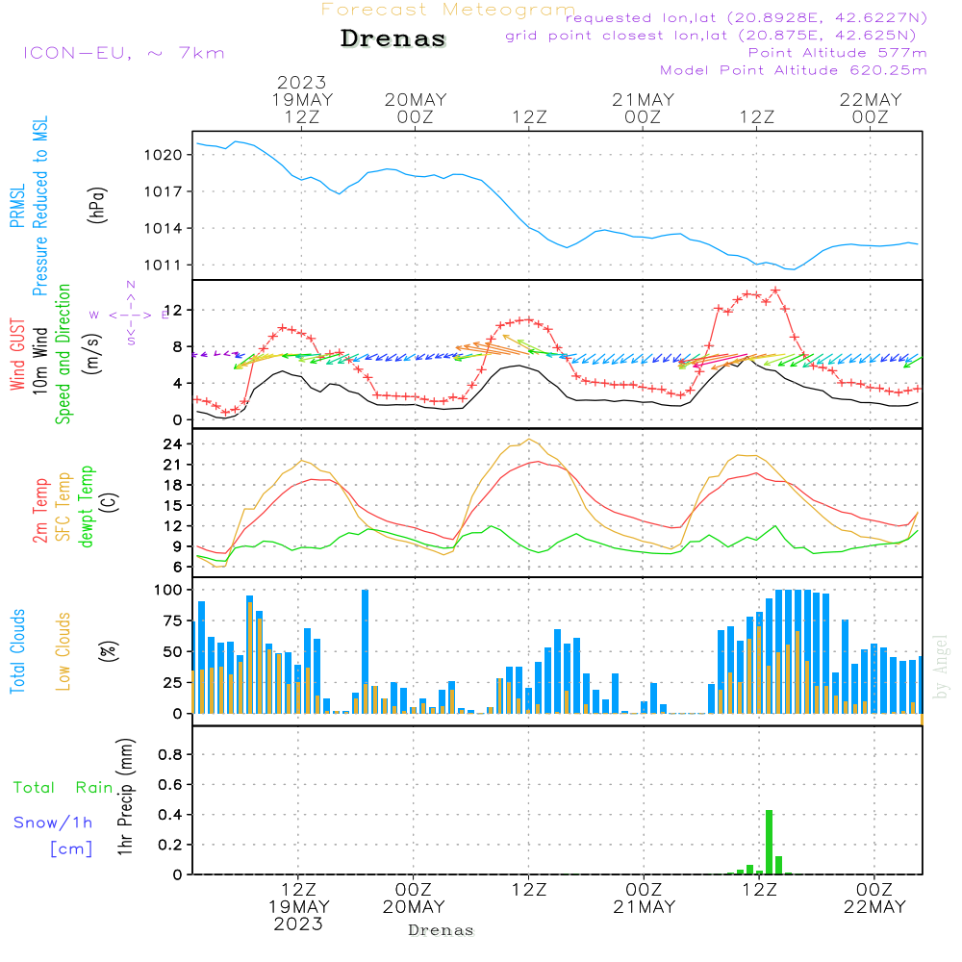962x962 pixels.
Task: Select the 100 cloud percentage axis value
Action: click(168, 591)
